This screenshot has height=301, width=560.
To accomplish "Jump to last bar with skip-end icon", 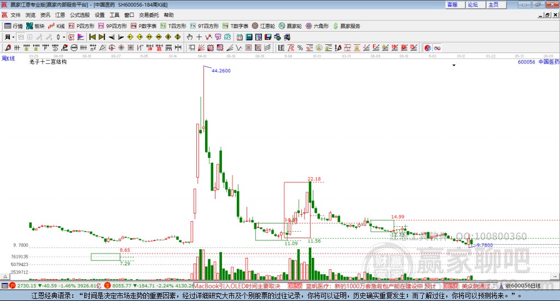I will 102,37.
